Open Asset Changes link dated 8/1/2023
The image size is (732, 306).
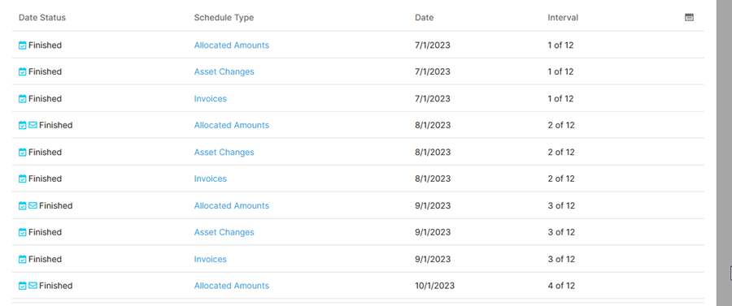point(224,153)
